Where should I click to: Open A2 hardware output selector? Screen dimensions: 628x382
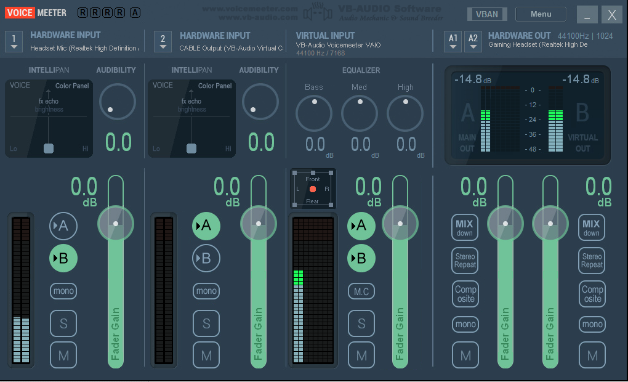(473, 42)
